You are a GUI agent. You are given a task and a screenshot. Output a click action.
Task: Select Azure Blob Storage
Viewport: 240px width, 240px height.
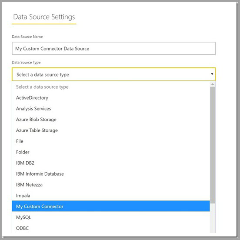coord(111,120)
